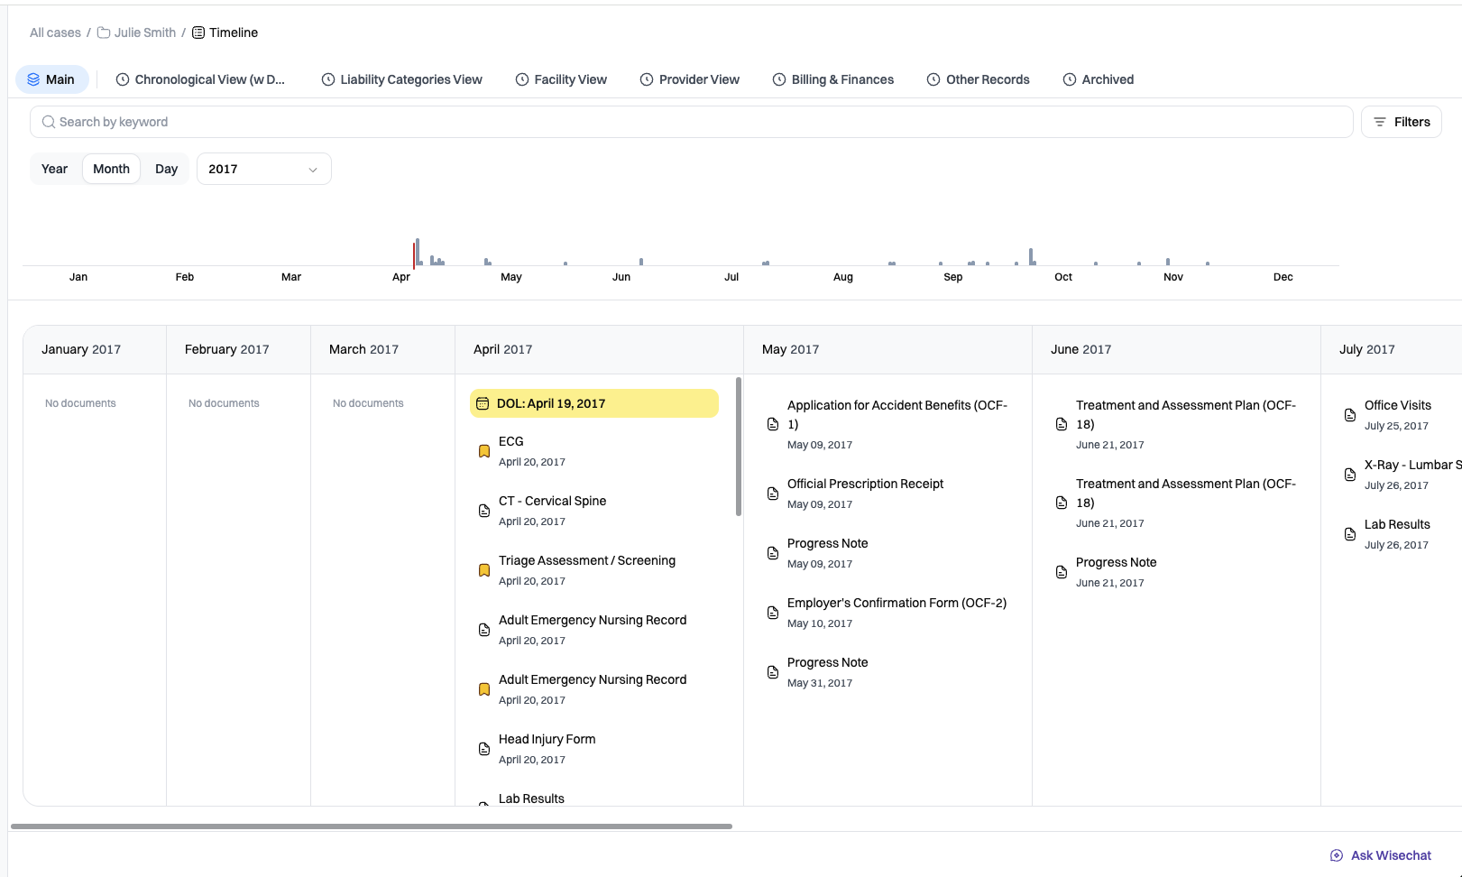
Task: Click document icon beside May 31 Progress Note
Action: tap(773, 672)
